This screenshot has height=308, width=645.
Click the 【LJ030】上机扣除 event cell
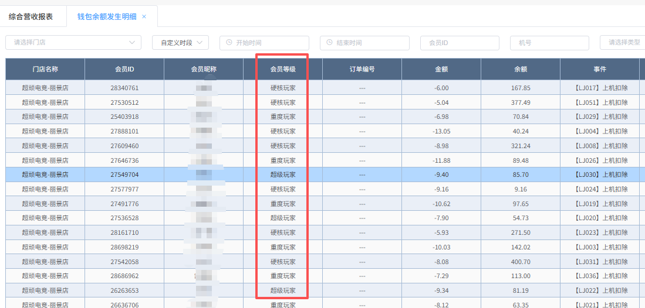tap(600, 174)
